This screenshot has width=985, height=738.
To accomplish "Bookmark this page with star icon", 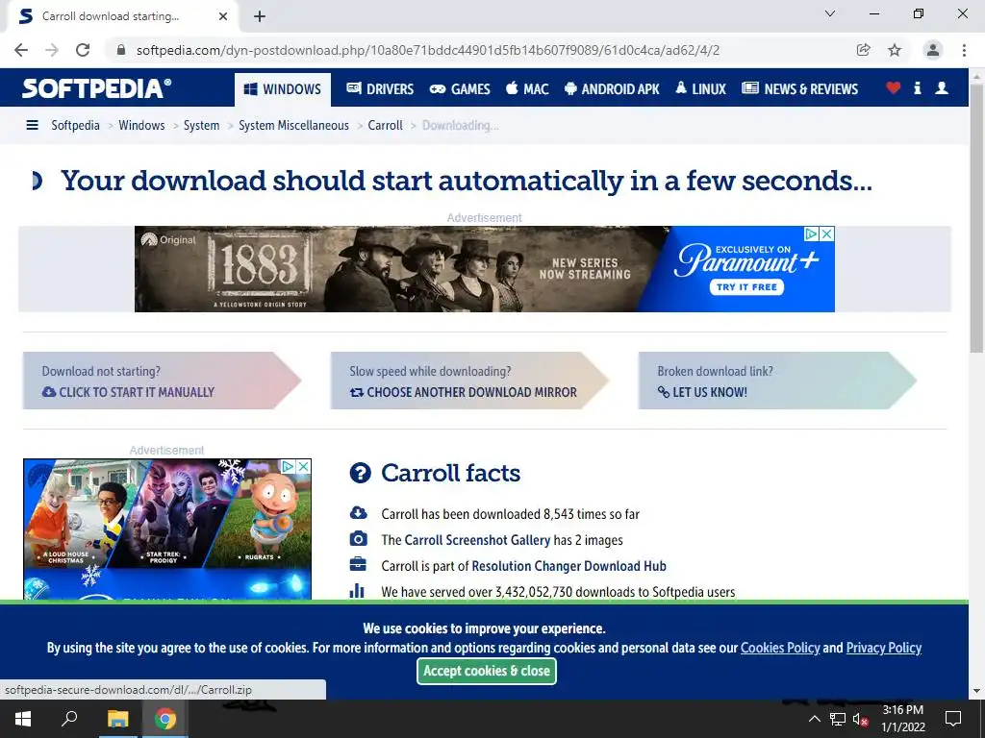I will 895,50.
